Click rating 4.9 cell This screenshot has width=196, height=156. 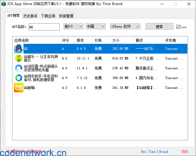point(64,78)
